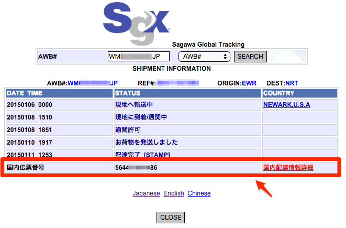The width and height of the screenshot is (346, 228).
Task: Click the STATUS column header
Action: (x=129, y=93)
